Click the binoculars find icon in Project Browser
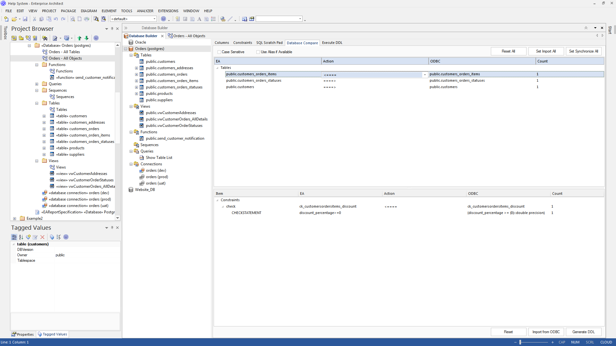616x346 pixels. (x=45, y=38)
